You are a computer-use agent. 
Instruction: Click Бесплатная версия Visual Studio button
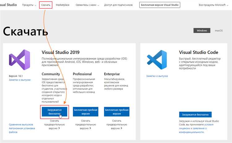coord(160,5)
